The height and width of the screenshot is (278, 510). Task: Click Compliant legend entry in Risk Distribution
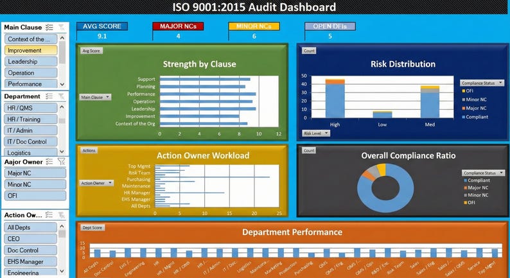click(x=475, y=117)
